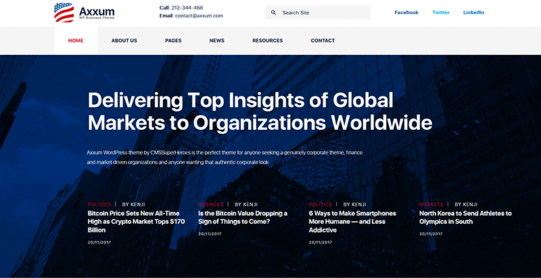Open the About Us menu item
541x278 pixels.
coord(124,41)
